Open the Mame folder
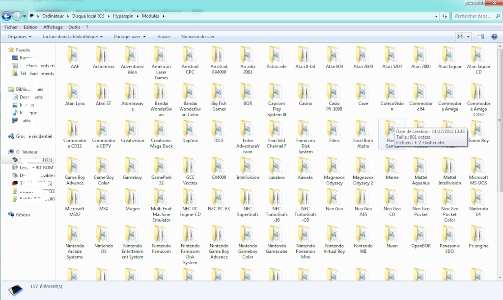 coord(391,169)
